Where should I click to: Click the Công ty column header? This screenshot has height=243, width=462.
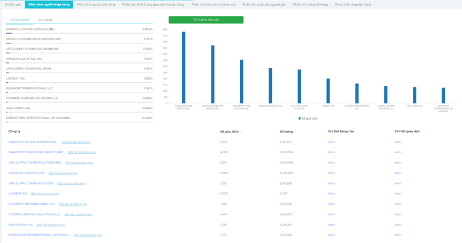point(14,131)
